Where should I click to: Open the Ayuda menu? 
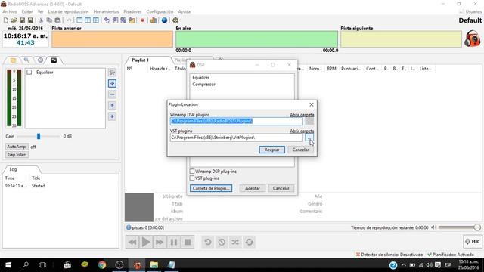tap(185, 11)
